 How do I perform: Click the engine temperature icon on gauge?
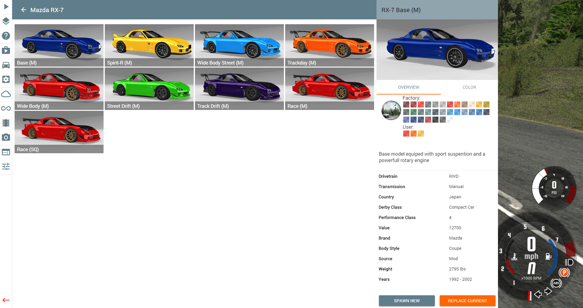[514, 257]
